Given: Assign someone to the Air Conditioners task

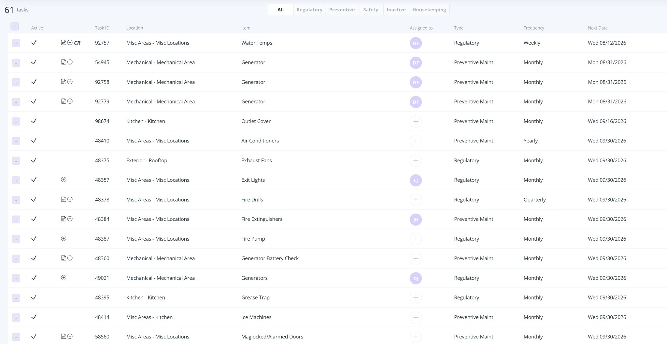Looking at the screenshot, I should [x=416, y=141].
